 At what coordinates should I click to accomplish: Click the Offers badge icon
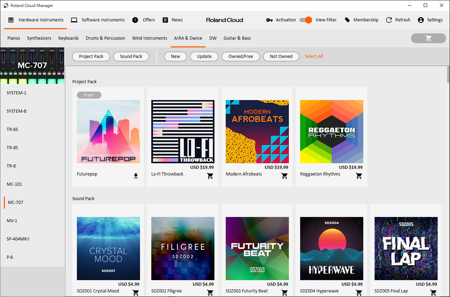click(135, 20)
